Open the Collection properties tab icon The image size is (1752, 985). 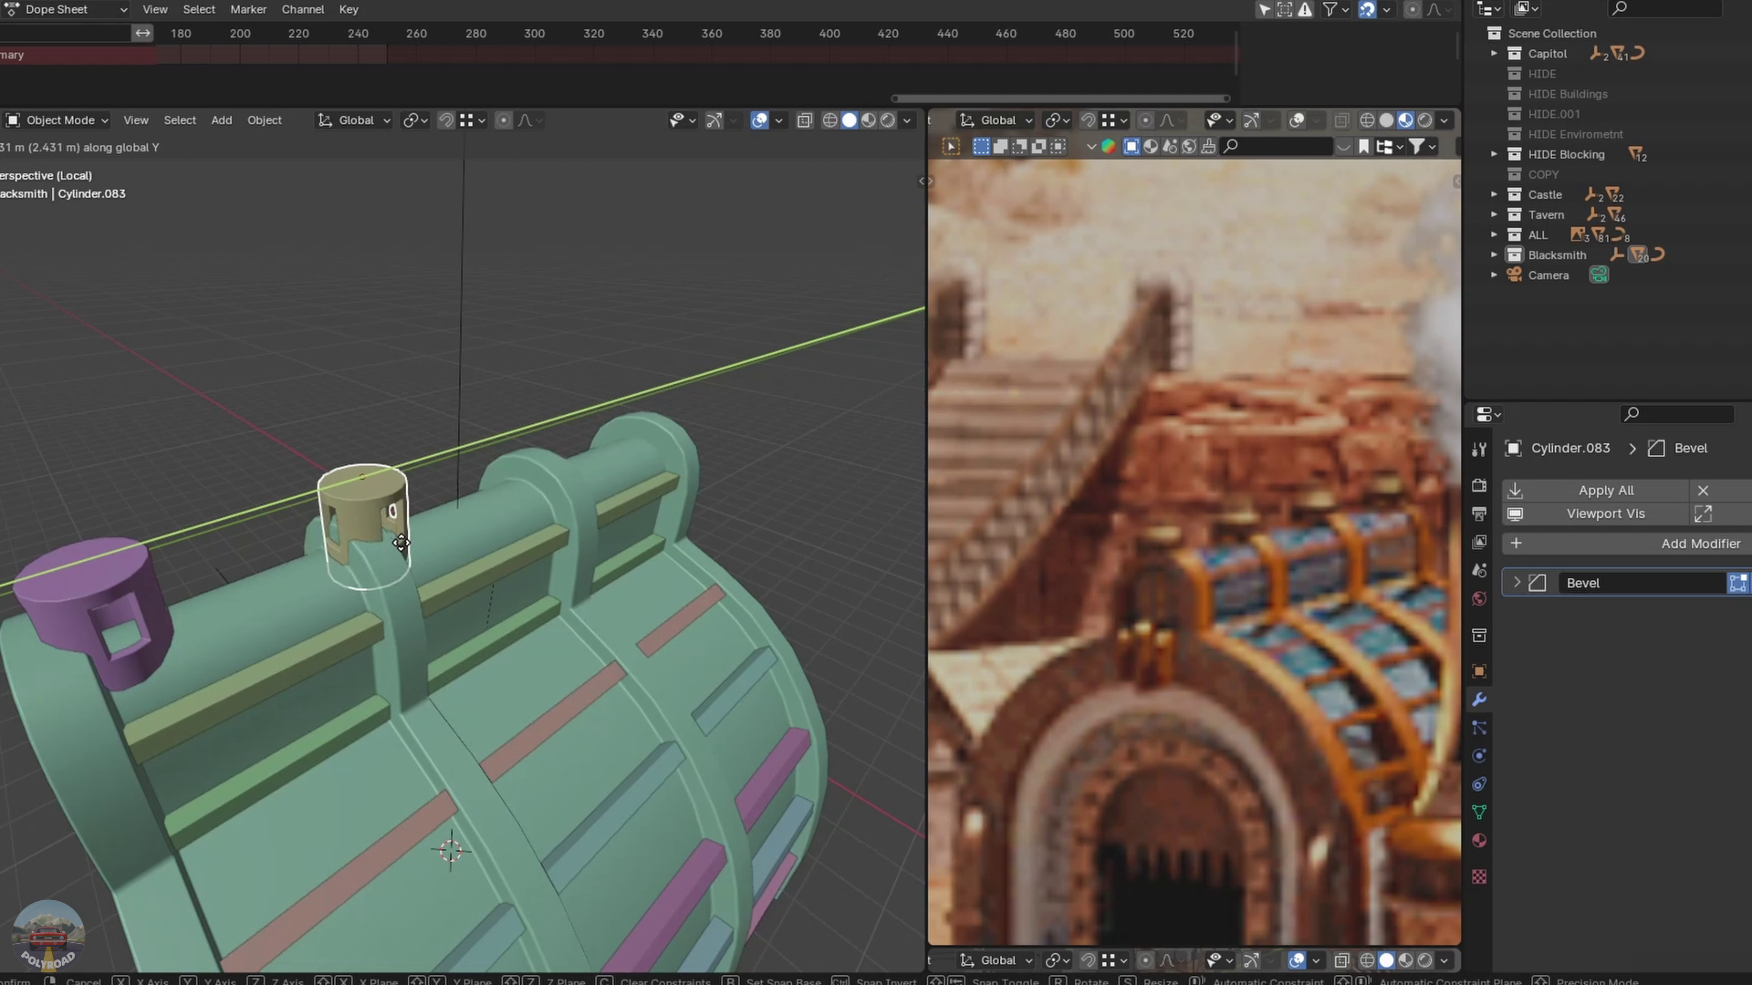pyautogui.click(x=1479, y=635)
